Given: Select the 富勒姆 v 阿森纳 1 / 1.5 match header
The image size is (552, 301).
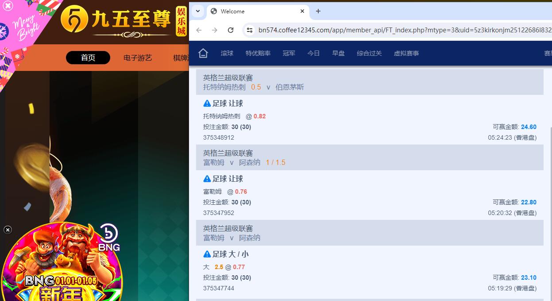Looking at the screenshot, I should [370, 157].
